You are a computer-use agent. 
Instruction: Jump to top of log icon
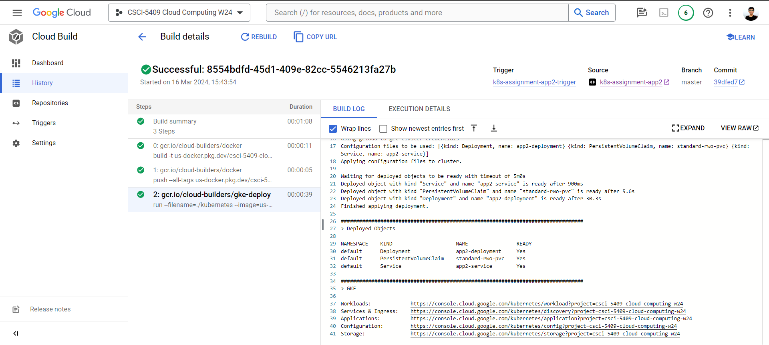(x=474, y=128)
